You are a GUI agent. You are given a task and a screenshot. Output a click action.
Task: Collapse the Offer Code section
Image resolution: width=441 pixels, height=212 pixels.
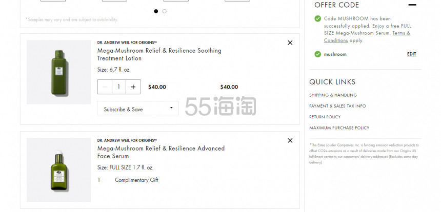412,5
